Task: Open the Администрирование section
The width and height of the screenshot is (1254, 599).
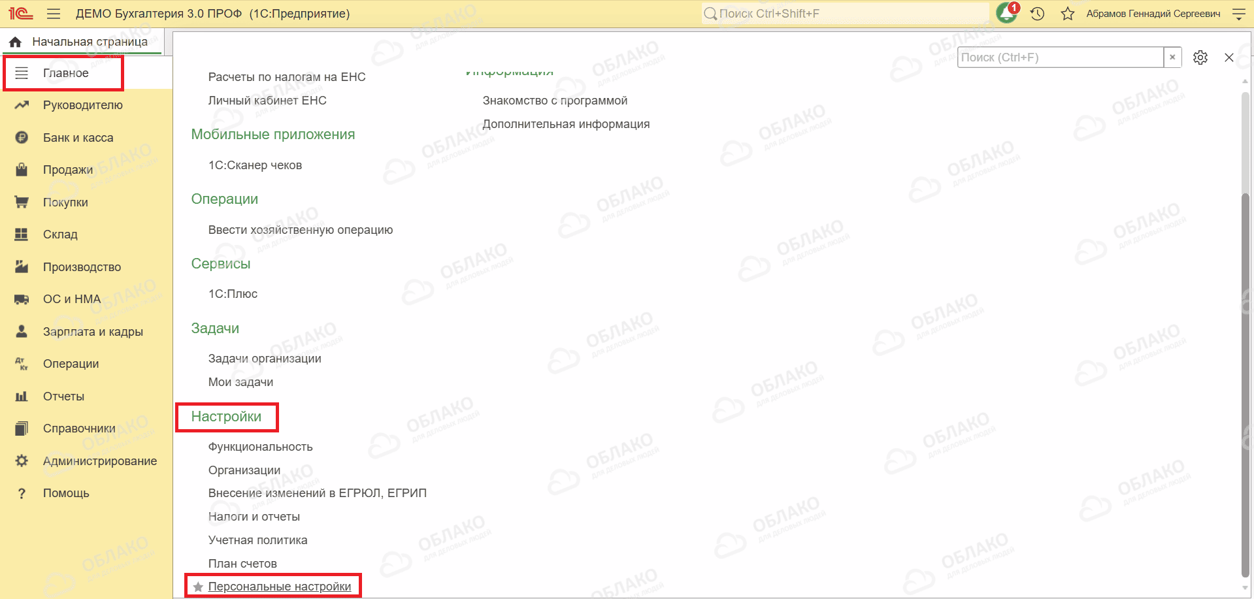Action: click(100, 461)
